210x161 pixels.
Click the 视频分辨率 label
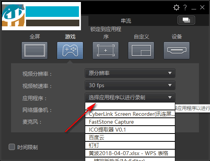click(x=37, y=74)
